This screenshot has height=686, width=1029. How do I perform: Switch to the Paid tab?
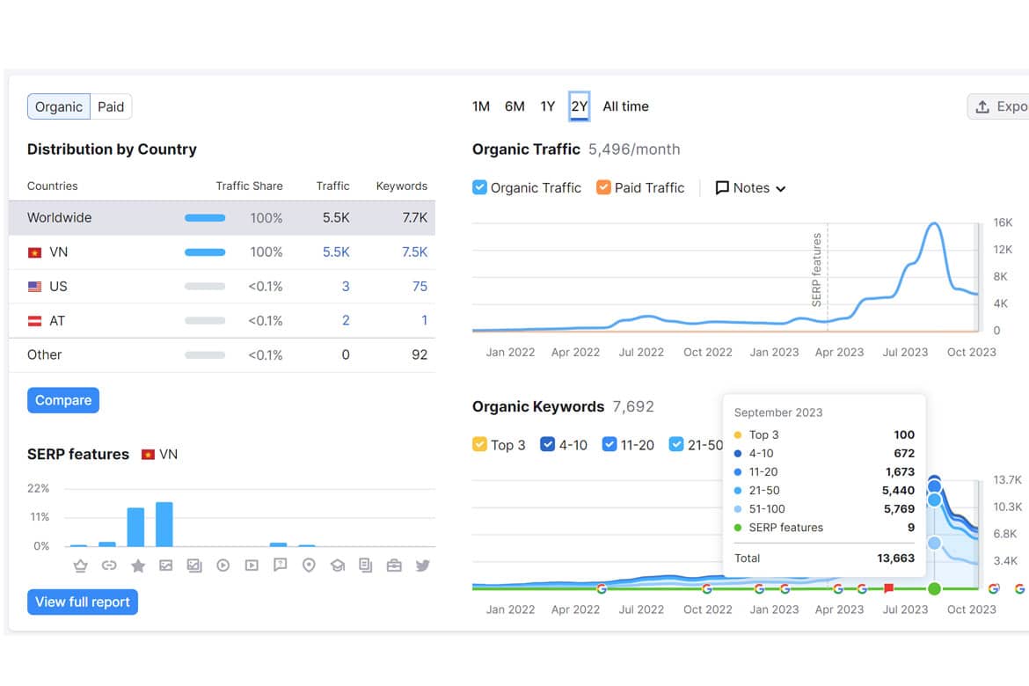point(111,107)
